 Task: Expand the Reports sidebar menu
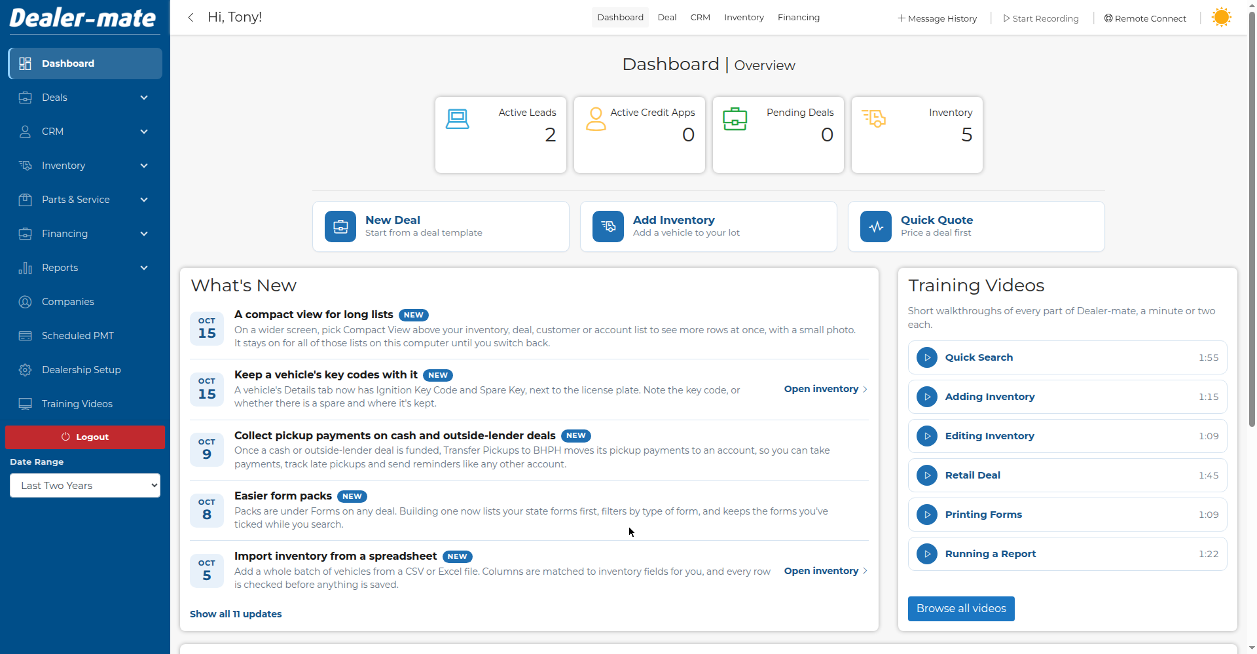(x=85, y=268)
